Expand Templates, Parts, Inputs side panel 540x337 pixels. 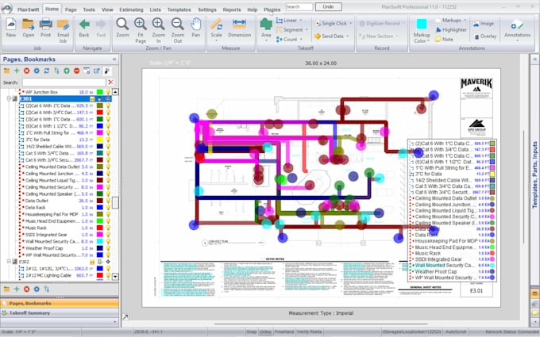coord(534,59)
